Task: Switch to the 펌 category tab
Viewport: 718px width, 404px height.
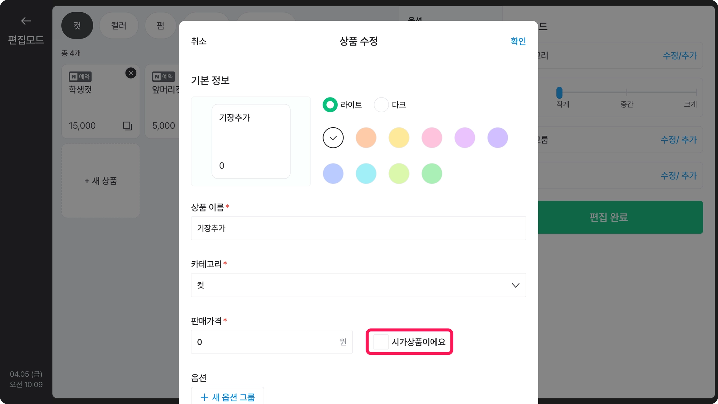Action: click(160, 26)
